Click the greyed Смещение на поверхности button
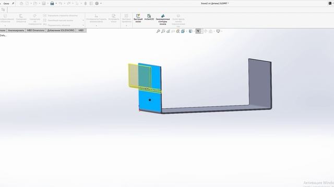Image resolution: width=334 pixels, height=187 pixels. 35,20
